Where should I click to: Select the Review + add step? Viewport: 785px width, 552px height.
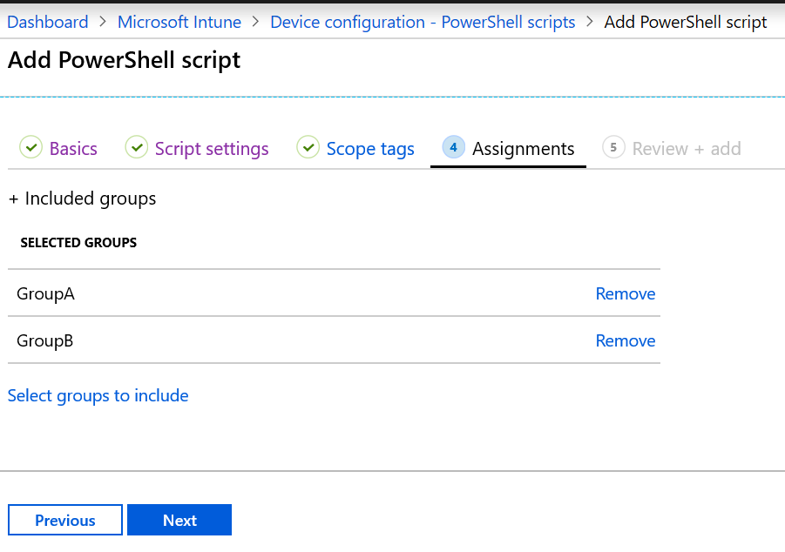[x=687, y=148]
